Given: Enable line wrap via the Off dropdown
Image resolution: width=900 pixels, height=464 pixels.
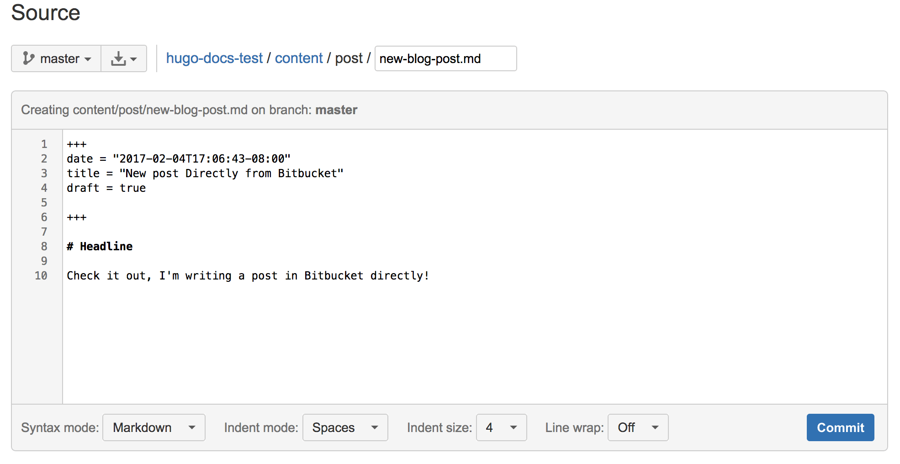Looking at the screenshot, I should (x=638, y=427).
